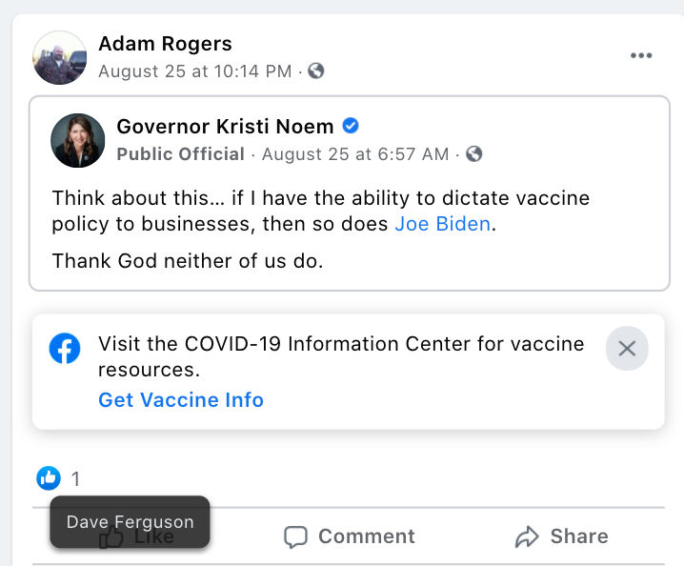Click the Comment speech bubble button
Image resolution: width=684 pixels, height=566 pixels.
350,536
